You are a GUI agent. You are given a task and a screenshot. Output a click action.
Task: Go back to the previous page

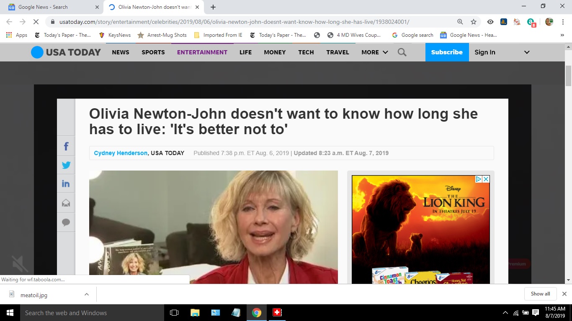coord(9,22)
